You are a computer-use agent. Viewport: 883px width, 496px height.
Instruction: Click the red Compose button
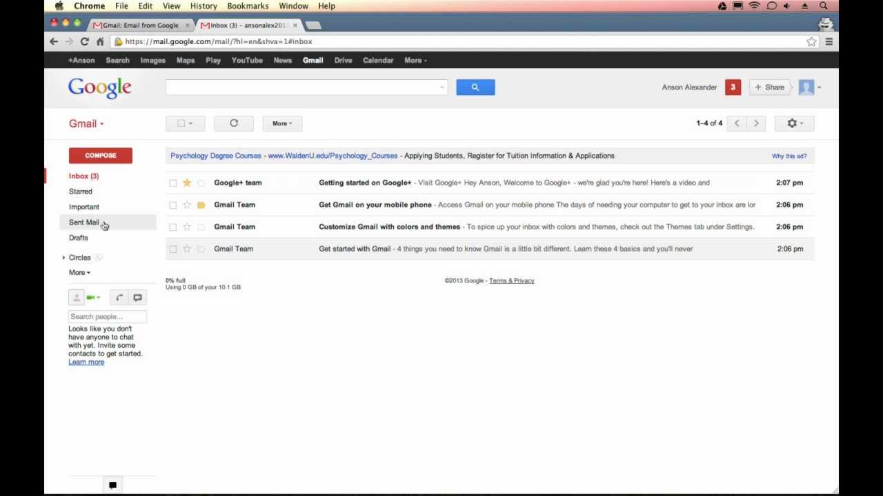pyautogui.click(x=100, y=156)
